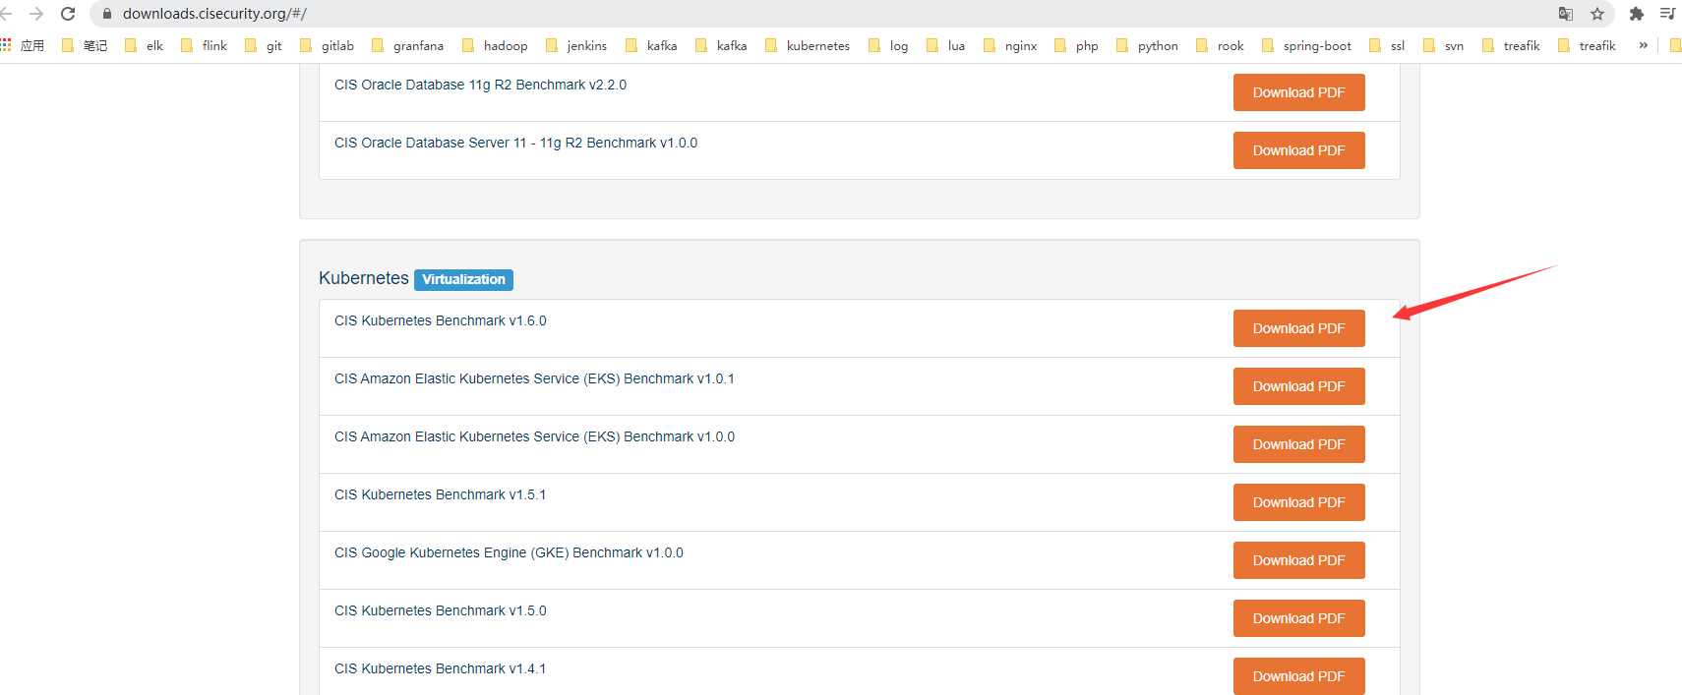The width and height of the screenshot is (1682, 695).
Task: Open the elk bookmark folder
Action: click(x=145, y=45)
